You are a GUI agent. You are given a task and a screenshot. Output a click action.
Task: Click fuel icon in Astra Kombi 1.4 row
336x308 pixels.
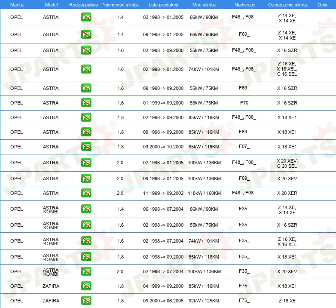point(86,209)
